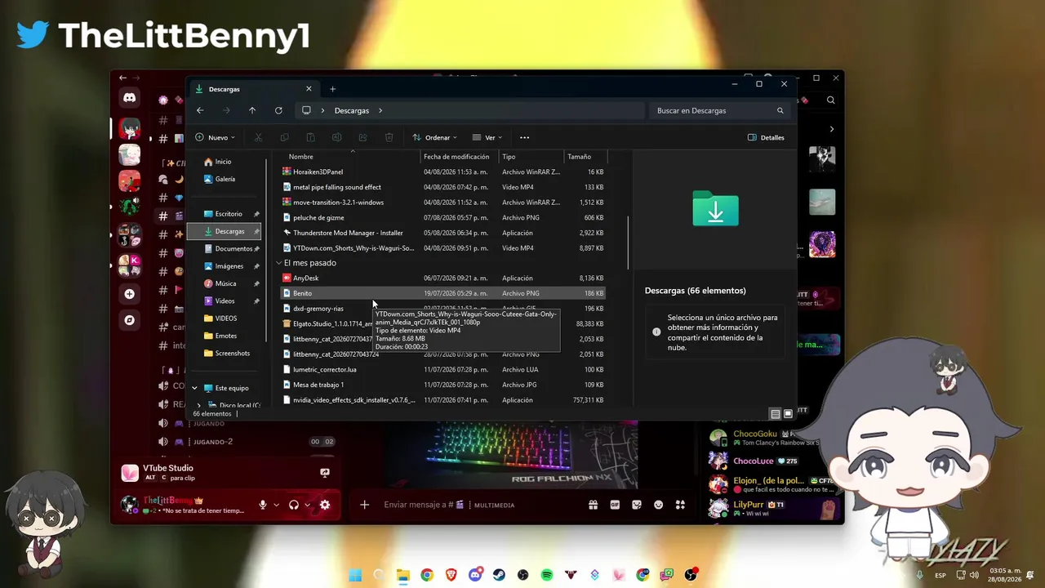Image resolution: width=1045 pixels, height=588 pixels.
Task: Open Discord server discovery compass
Action: 129,320
